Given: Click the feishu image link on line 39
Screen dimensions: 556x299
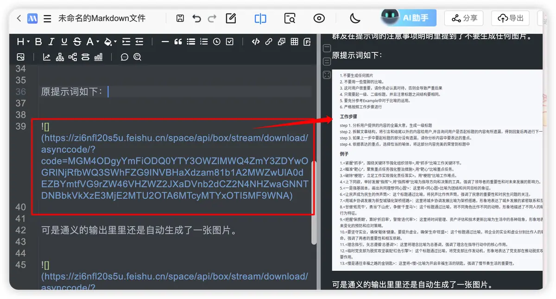Looking at the screenshot, I should click(175, 161).
